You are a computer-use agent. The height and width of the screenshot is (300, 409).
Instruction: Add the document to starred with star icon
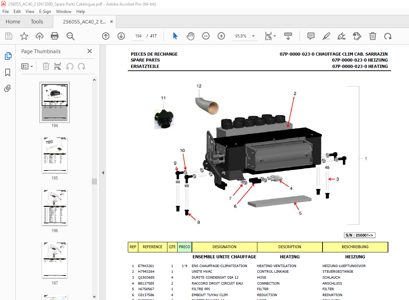pos(24,36)
